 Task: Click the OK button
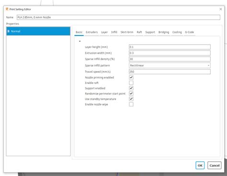200,165
